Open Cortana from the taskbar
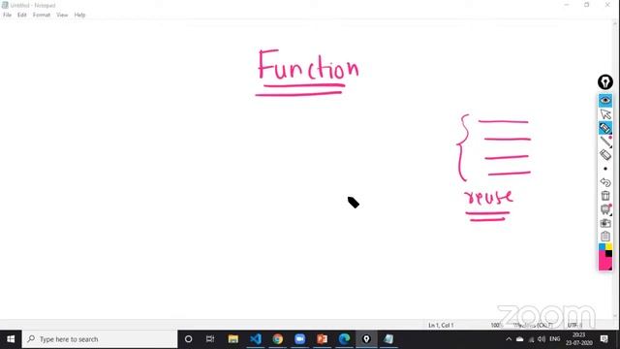This screenshot has width=620, height=349. pyautogui.click(x=188, y=339)
